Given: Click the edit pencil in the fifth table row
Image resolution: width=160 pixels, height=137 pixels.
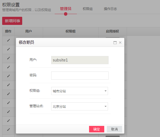Looking at the screenshot, I should (x=8, y=76).
